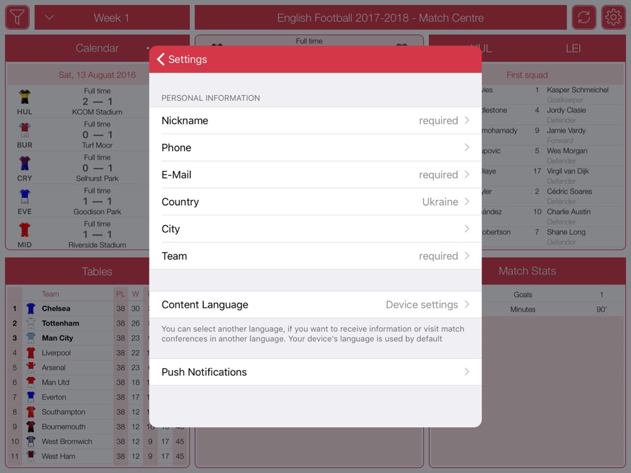
Task: Open the KCOM Stadium match row
Action: pyautogui.click(x=97, y=101)
